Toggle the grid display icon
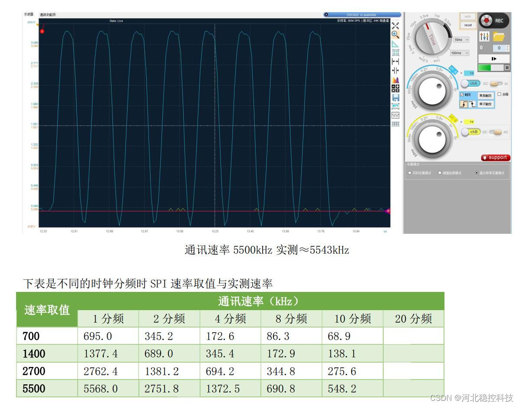This screenshot has height=406, width=520. point(395,52)
